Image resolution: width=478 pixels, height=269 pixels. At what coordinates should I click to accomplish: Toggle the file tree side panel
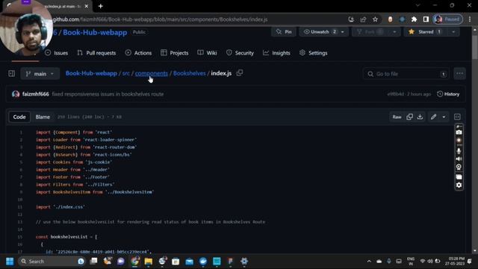click(x=12, y=74)
